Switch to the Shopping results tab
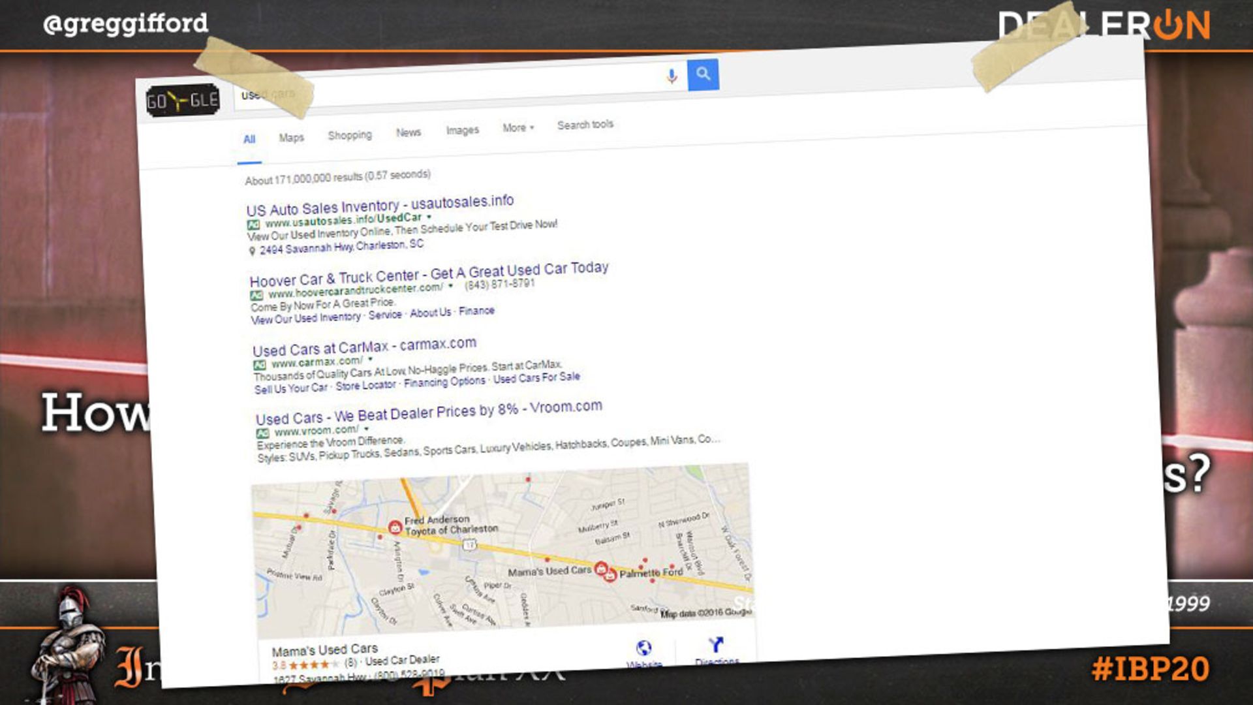 (350, 135)
